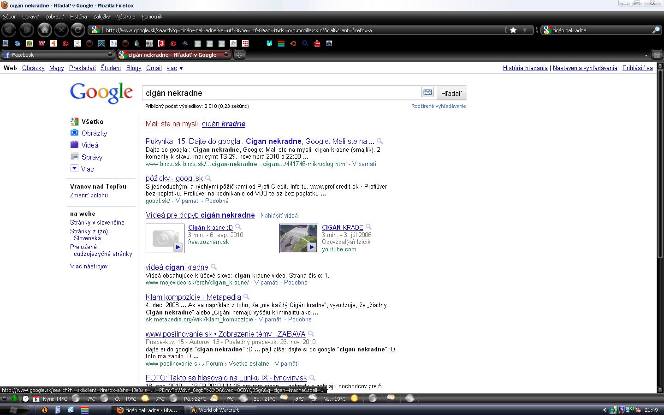This screenshot has height=415, width=664.
Task: Play the 'CIGAN KRADE' YouTube video thumbnail
Action: (299, 238)
